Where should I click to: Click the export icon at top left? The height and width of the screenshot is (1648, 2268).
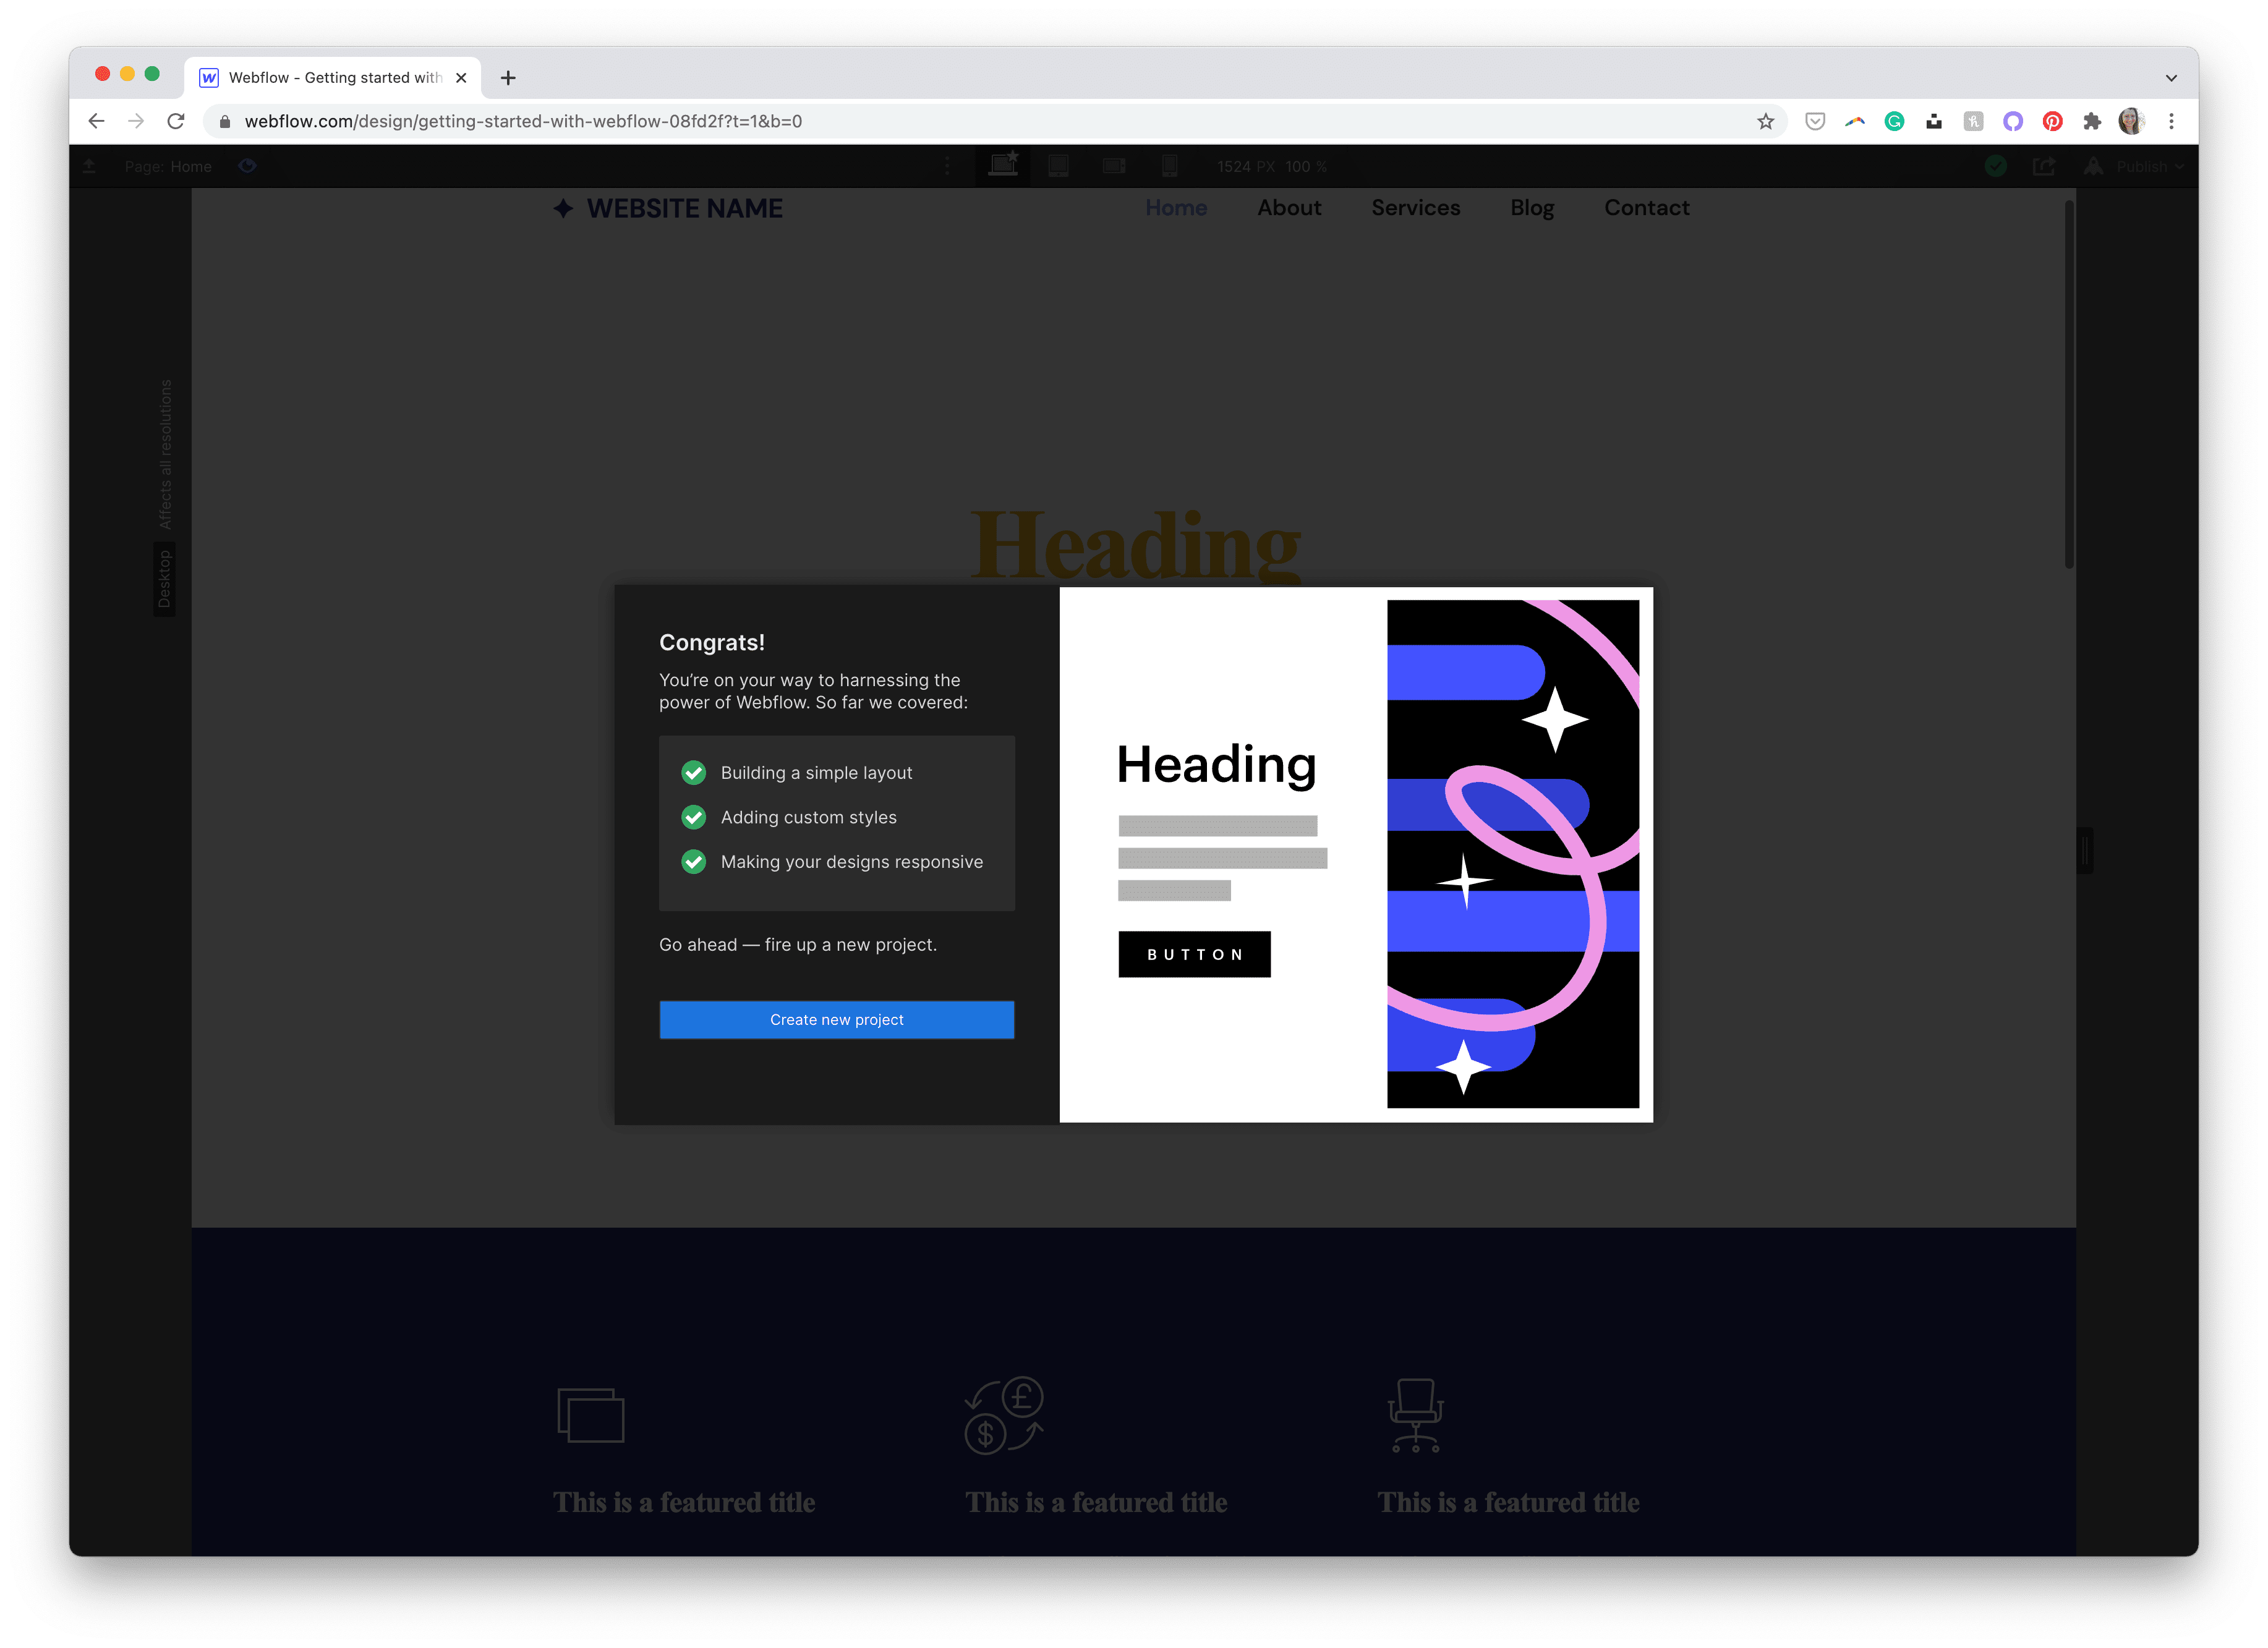point(89,166)
